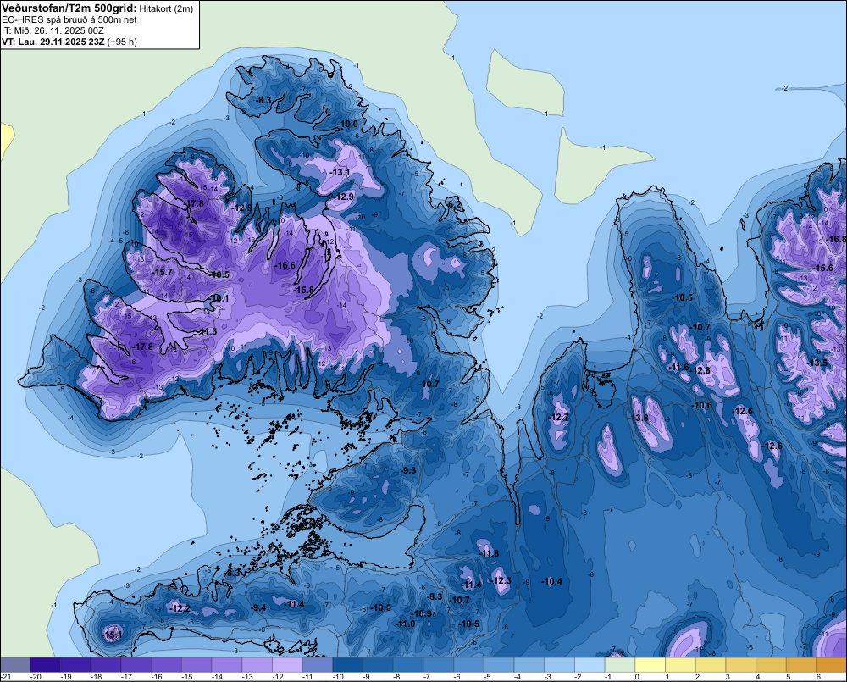Click the legend color swatch above the -7 label
847x682 pixels.
pyautogui.click(x=439, y=665)
